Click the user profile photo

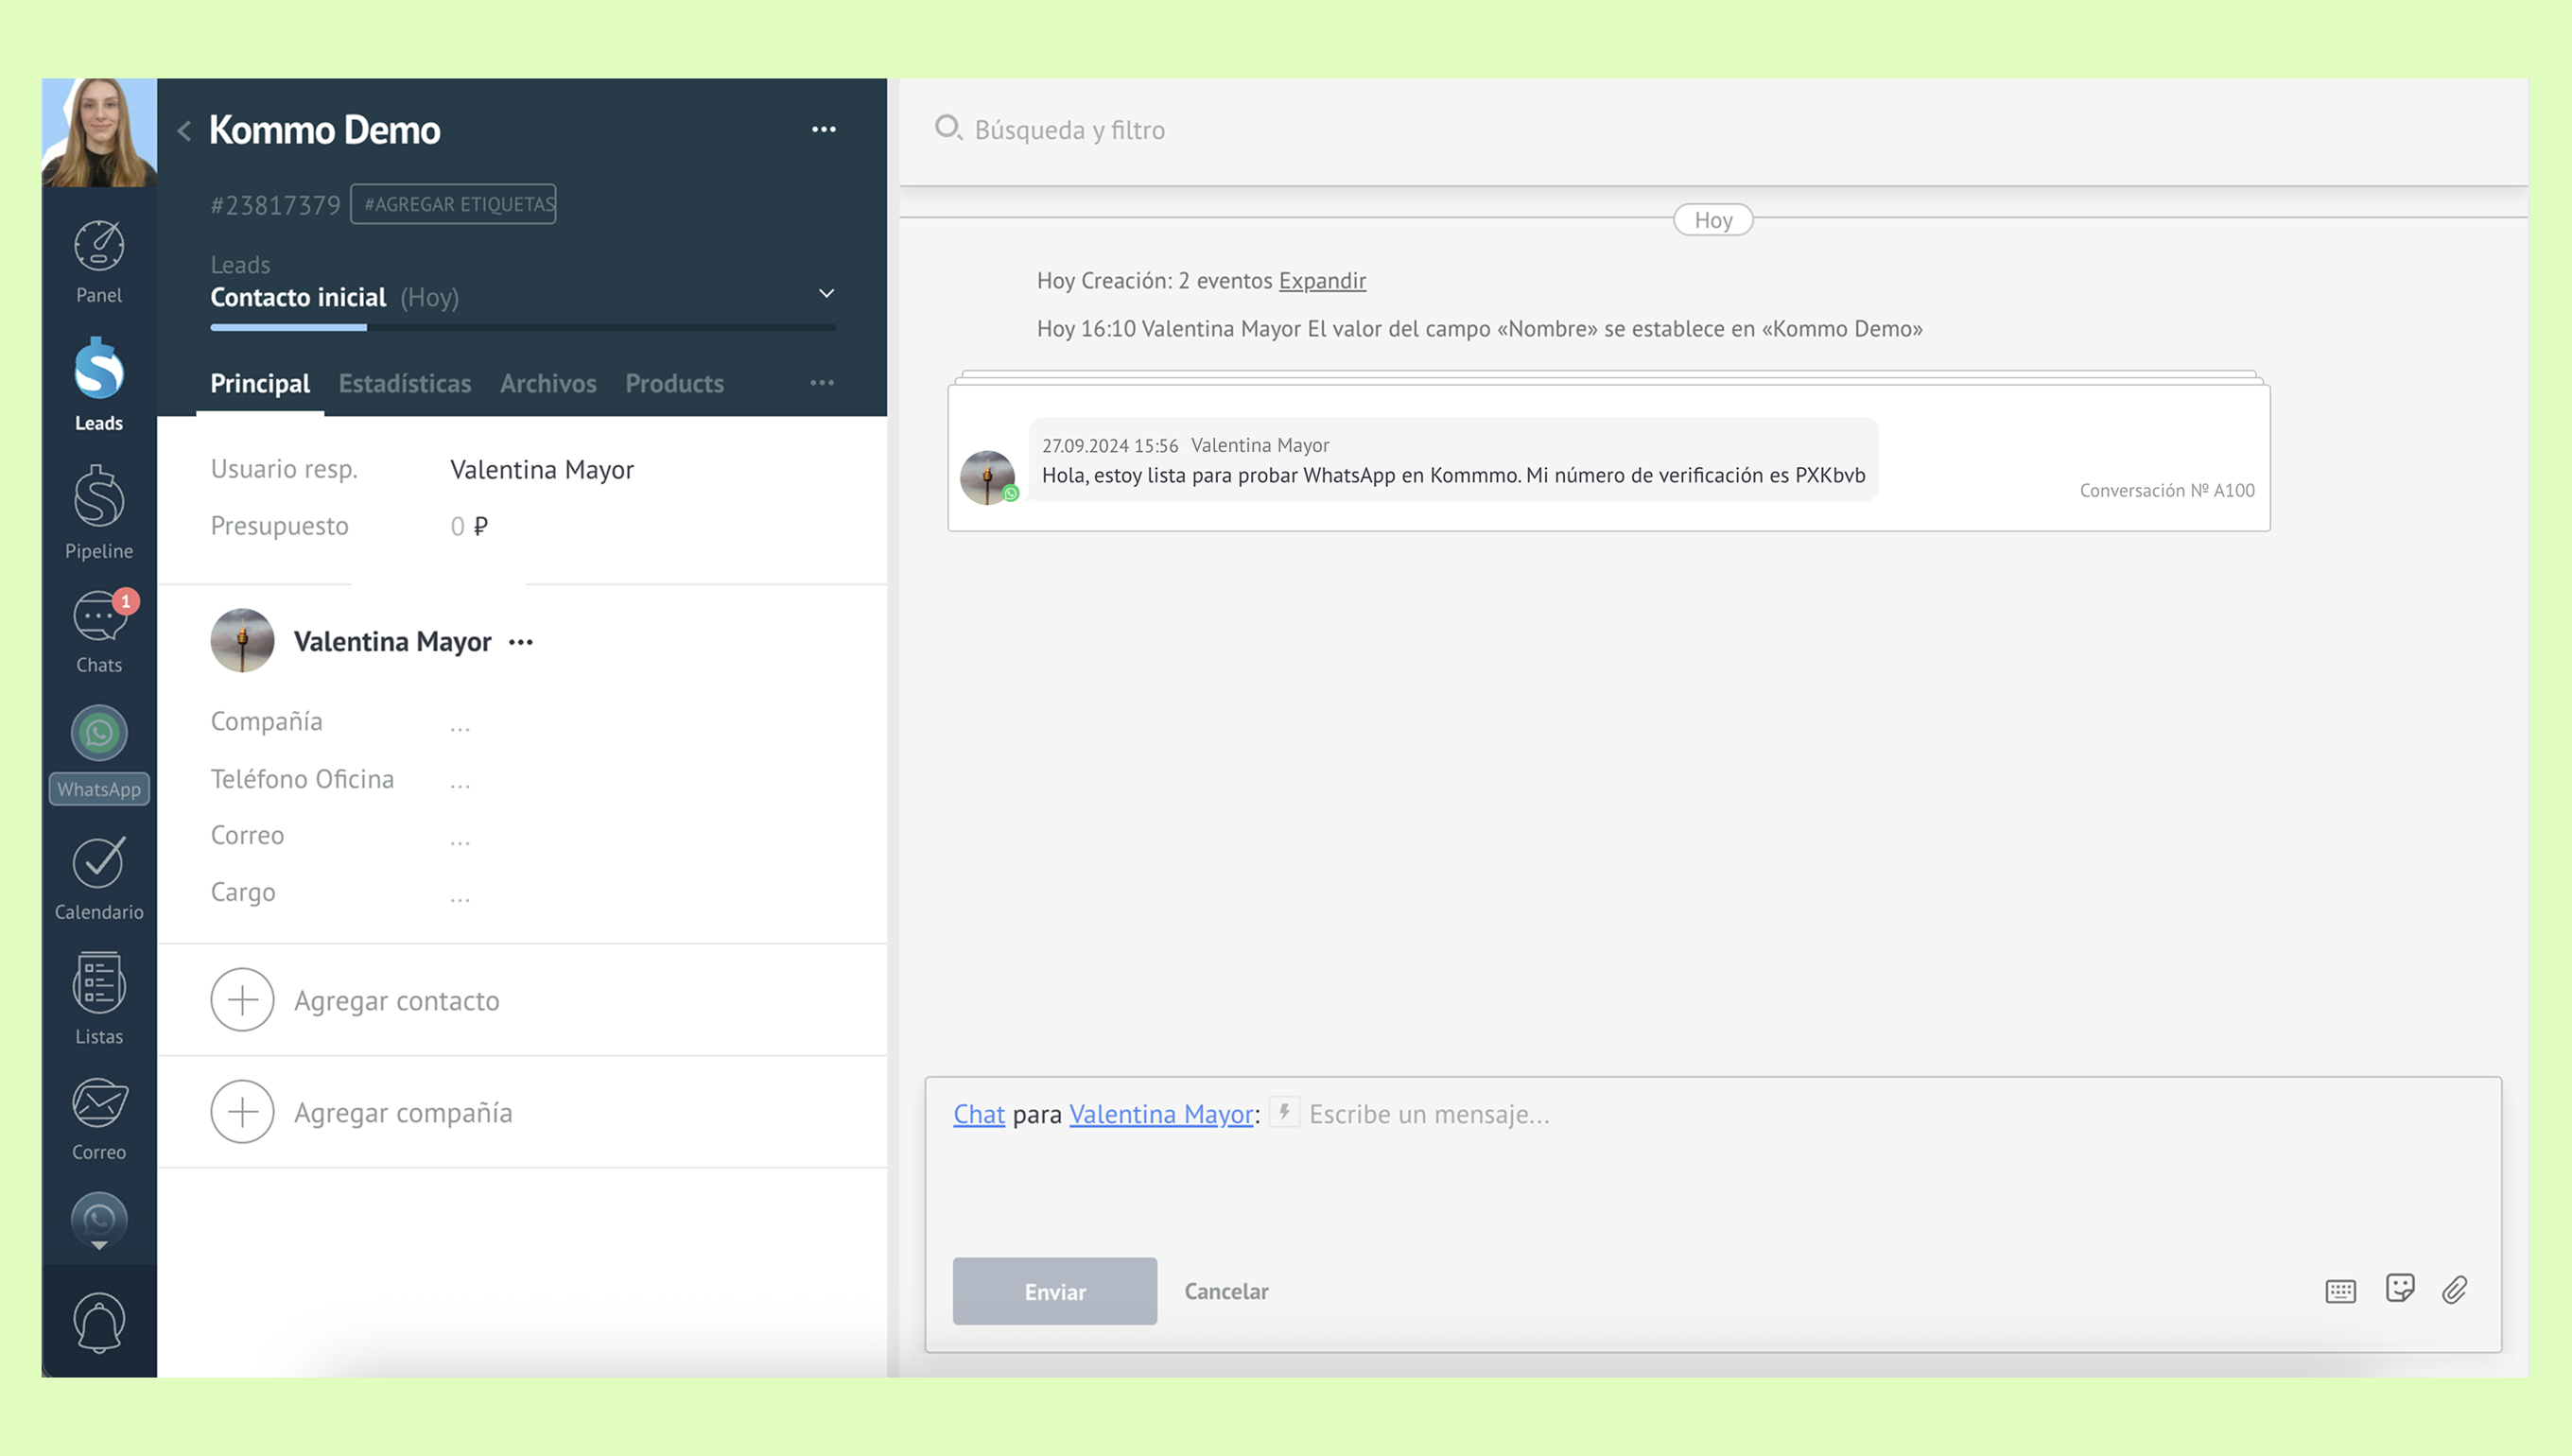(x=99, y=132)
